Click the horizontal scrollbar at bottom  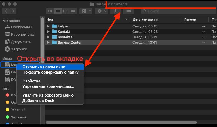(x=121, y=122)
